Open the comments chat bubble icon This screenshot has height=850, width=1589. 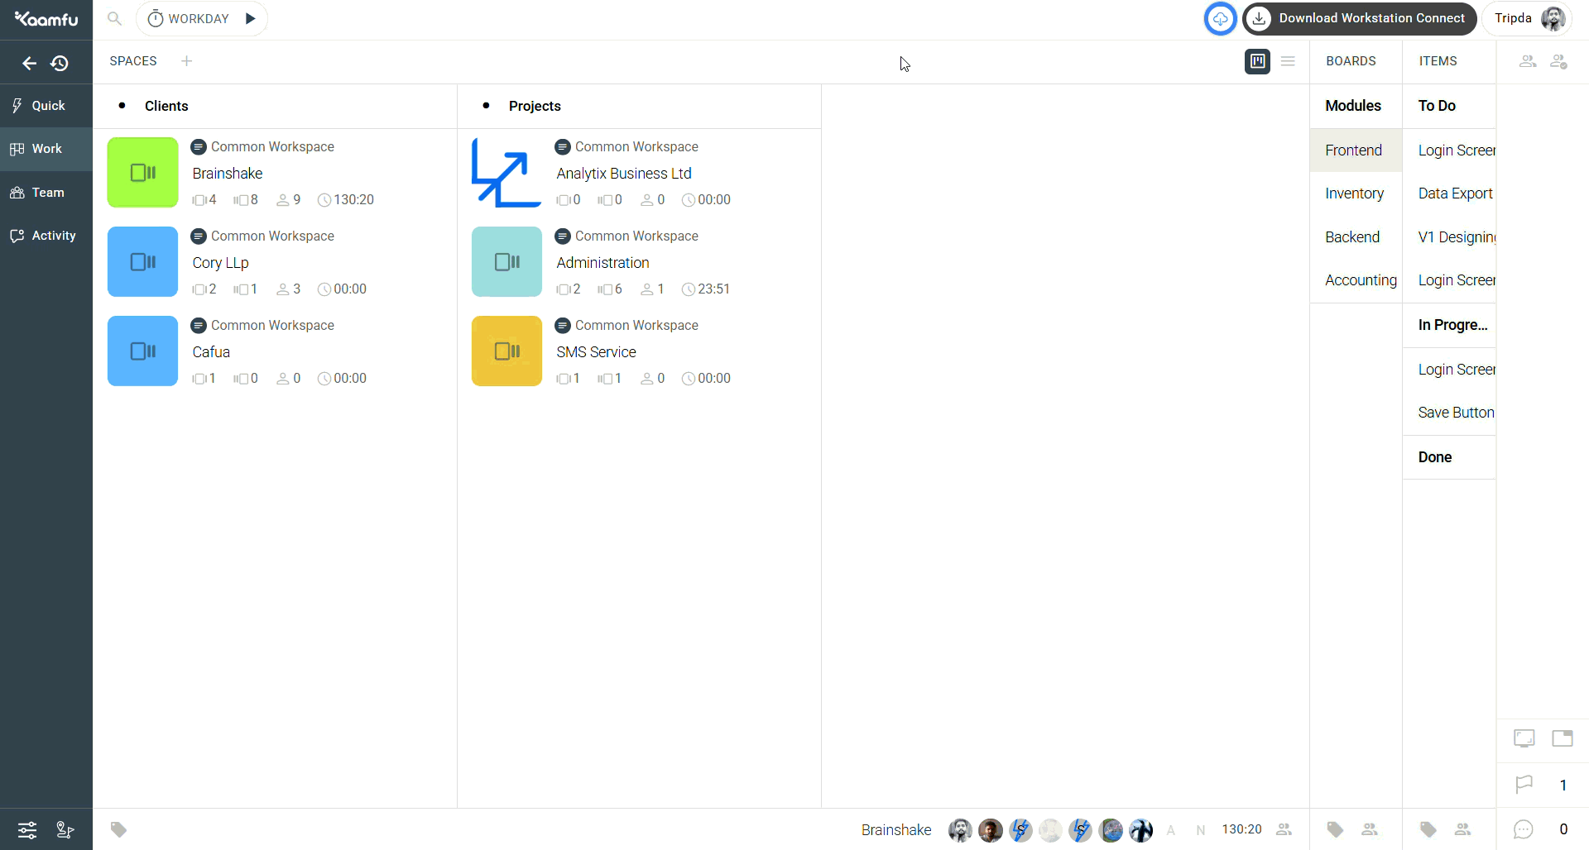(x=1524, y=829)
